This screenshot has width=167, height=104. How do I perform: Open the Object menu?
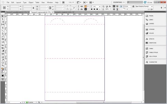click(31, 2)
